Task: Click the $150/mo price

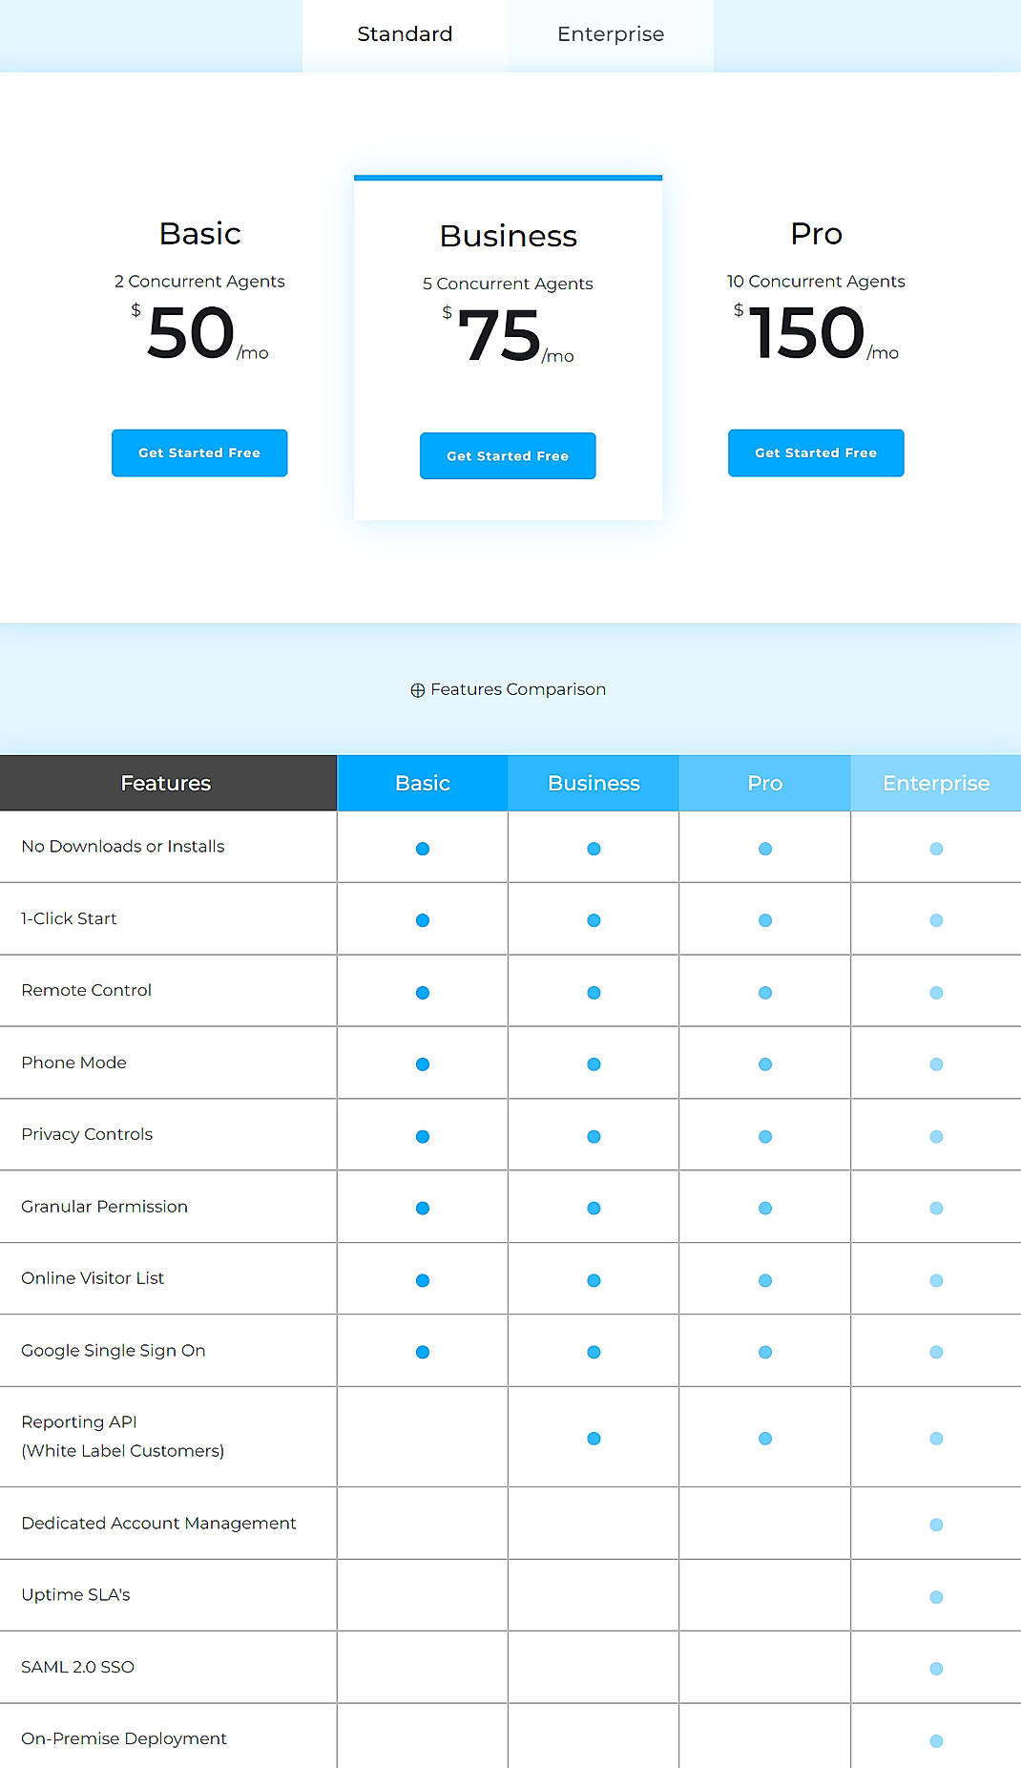Action: [817, 333]
